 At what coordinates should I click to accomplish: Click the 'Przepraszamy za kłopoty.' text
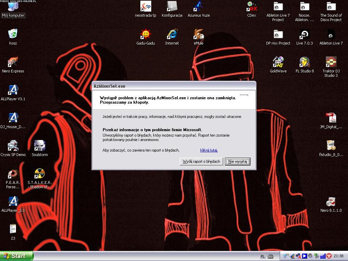(124, 102)
